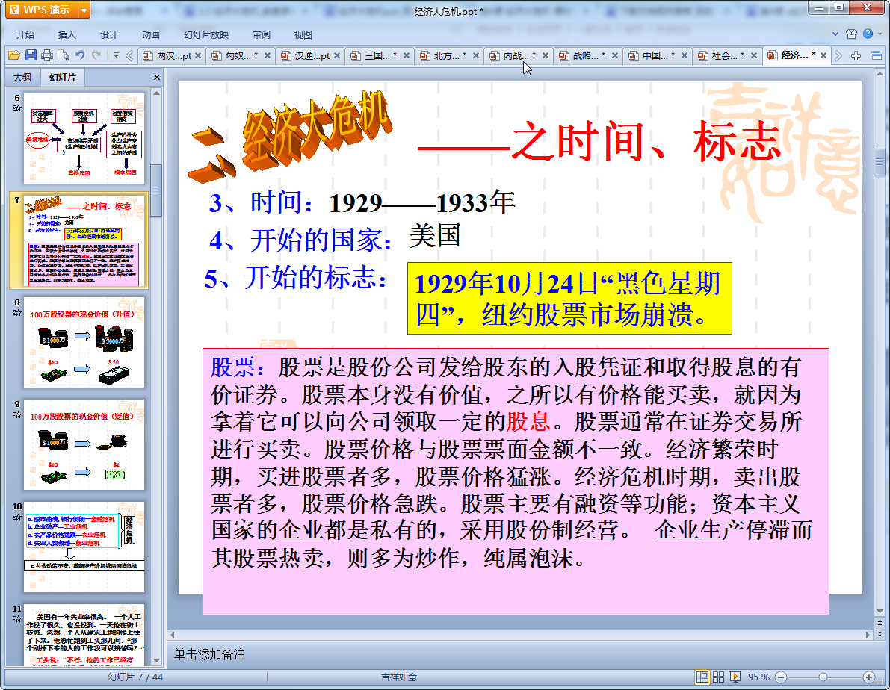Save the presentation with the floppy icon
The height and width of the screenshot is (690, 890).
[31, 55]
